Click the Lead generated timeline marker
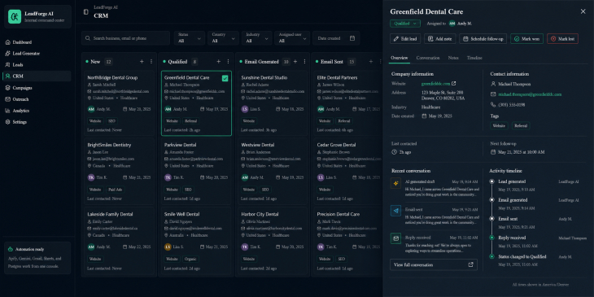 point(491,181)
